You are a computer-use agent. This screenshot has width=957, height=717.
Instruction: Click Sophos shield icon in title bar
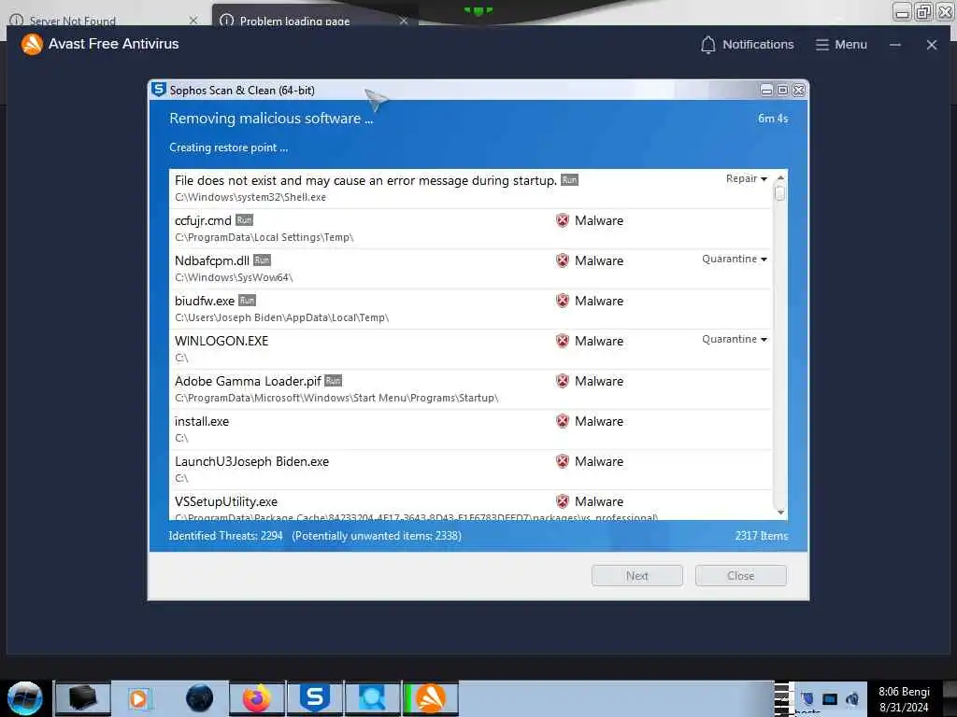coord(159,90)
